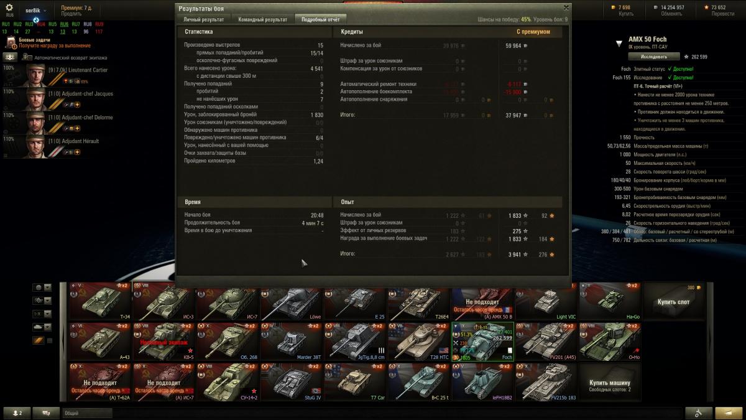Select the O-Ho tank card
The image size is (746, 420).
click(x=610, y=342)
